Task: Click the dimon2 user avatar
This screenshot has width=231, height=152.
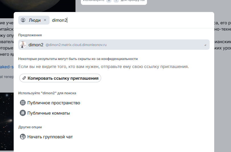Action: (23, 45)
